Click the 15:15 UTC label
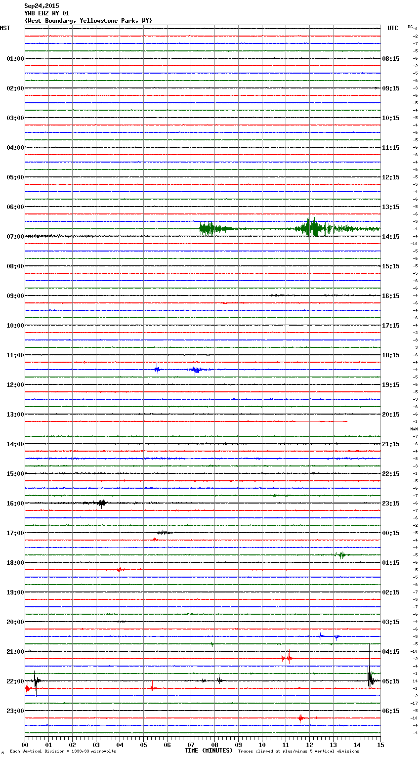Screen dimensions: 420x758 point(391,266)
